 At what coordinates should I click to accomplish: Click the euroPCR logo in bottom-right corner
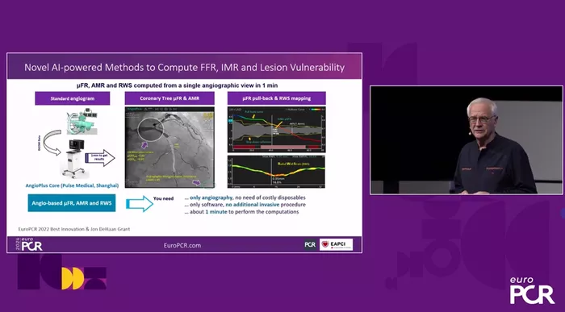click(532, 290)
